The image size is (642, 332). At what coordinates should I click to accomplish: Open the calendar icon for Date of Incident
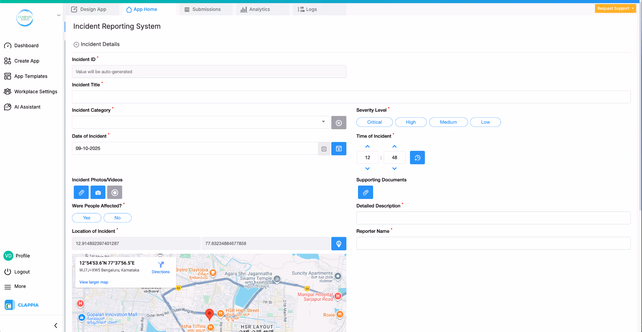[x=324, y=149]
